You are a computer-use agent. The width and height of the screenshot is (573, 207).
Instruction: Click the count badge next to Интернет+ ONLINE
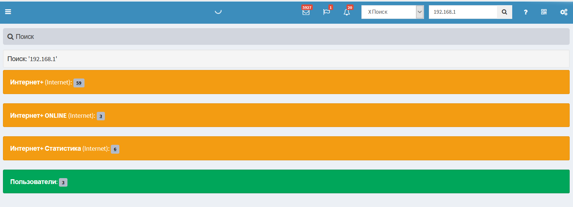101,116
